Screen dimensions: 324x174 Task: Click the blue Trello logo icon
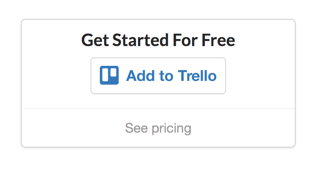109,75
